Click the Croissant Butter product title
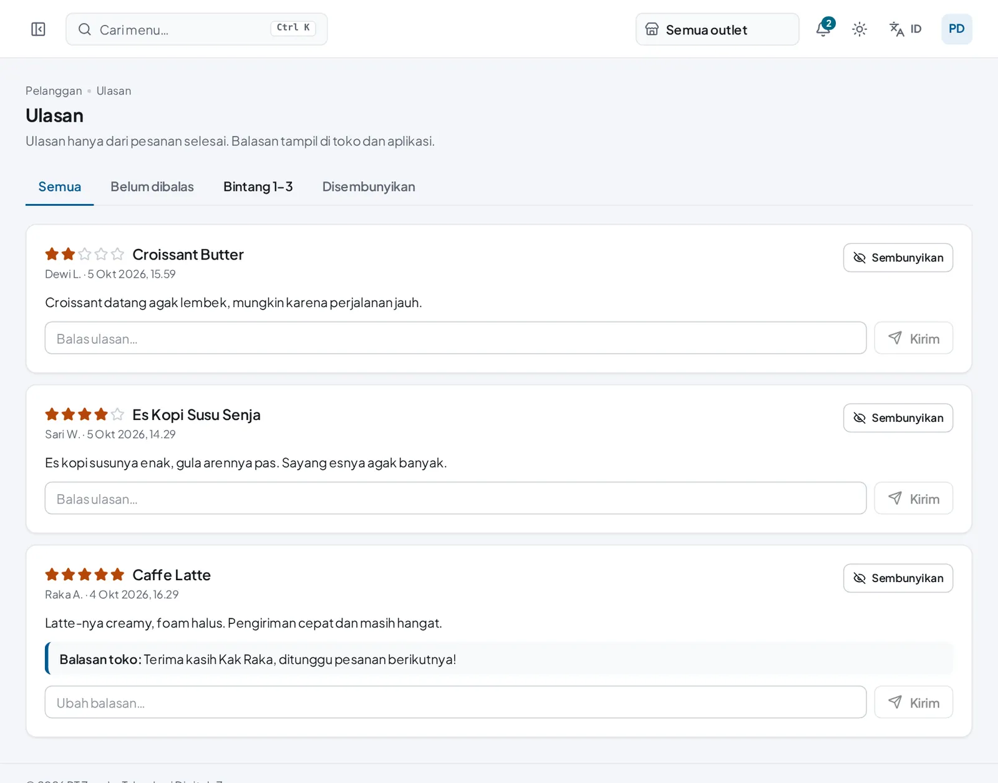This screenshot has height=783, width=998. point(188,255)
